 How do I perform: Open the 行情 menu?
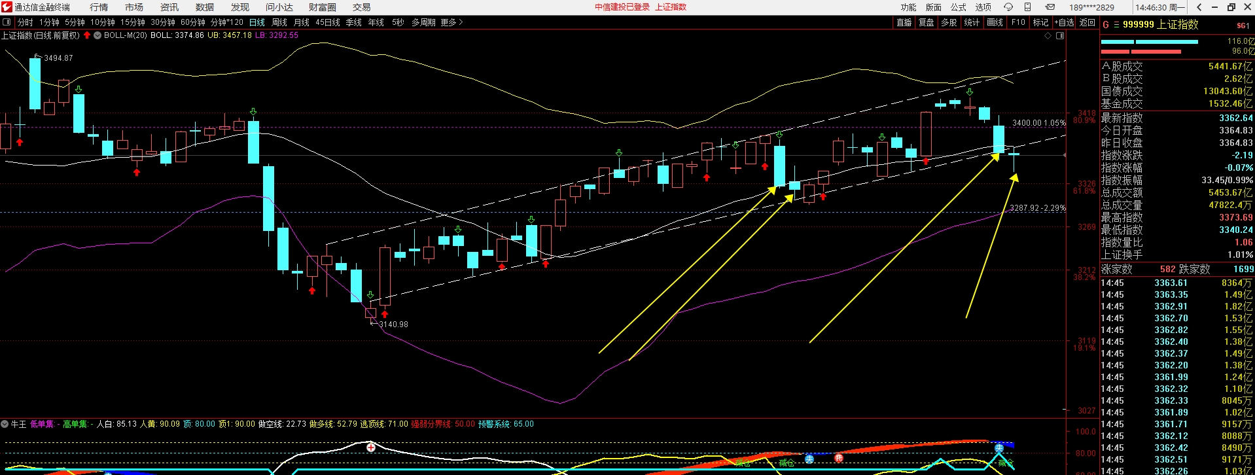click(99, 7)
